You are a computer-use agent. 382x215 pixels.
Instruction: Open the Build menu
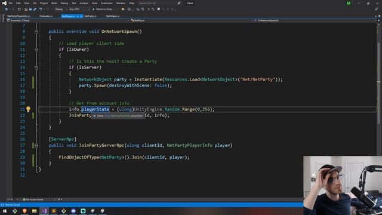(x=54, y=3)
